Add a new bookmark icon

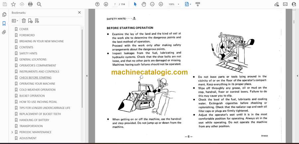click(x=30, y=21)
